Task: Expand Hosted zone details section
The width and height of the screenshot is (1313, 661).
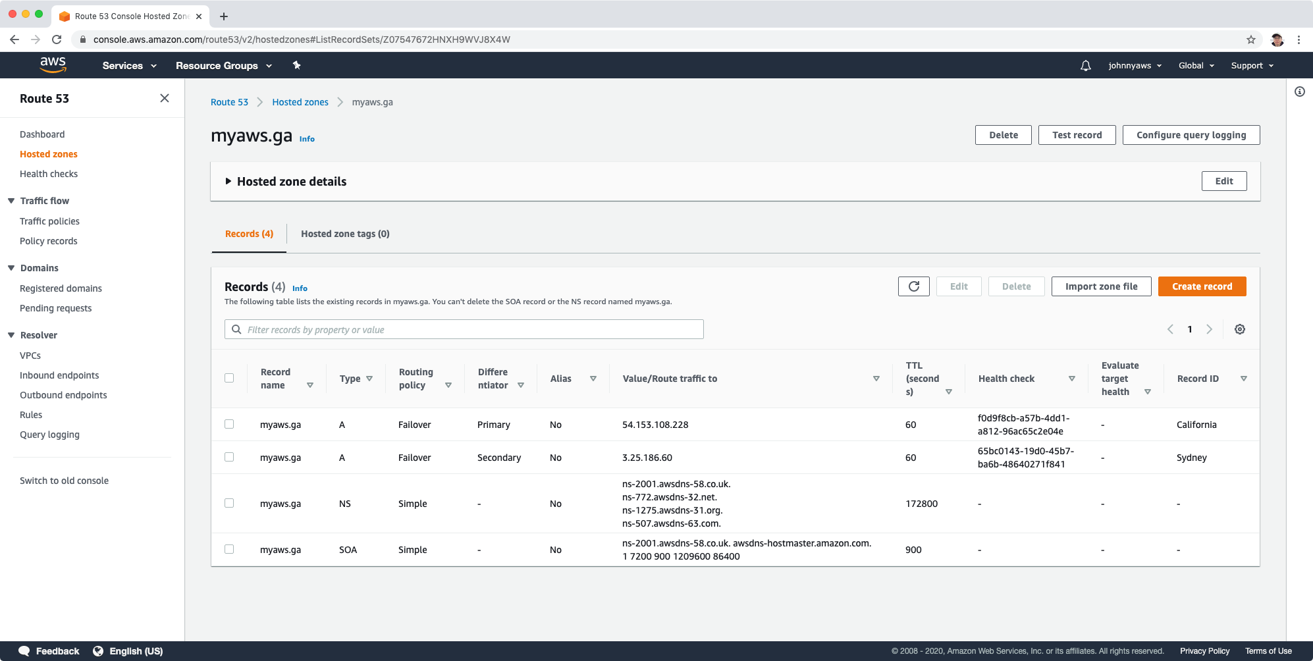Action: [228, 181]
